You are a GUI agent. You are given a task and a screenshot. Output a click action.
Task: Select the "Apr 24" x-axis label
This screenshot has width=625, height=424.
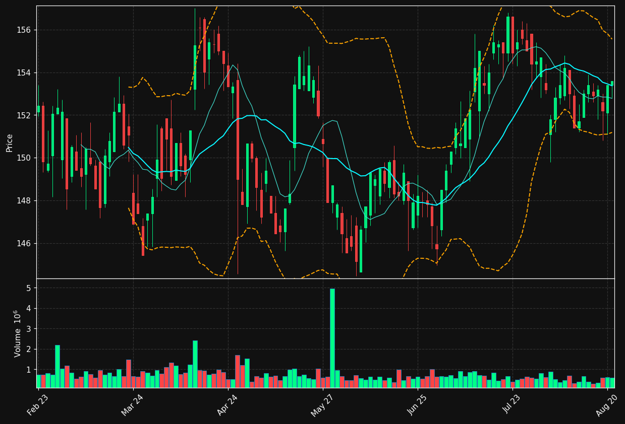point(227,405)
